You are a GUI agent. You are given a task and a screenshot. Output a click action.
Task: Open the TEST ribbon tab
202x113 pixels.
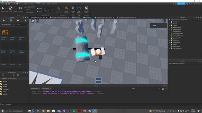coord(44,4)
